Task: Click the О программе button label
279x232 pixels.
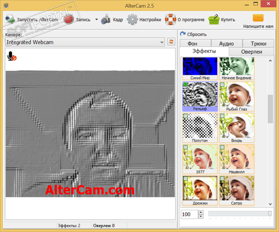Action: [191, 19]
